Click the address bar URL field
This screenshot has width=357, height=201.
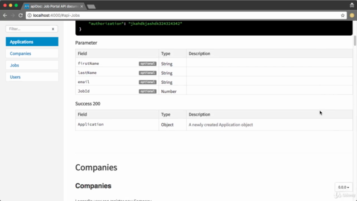(186, 16)
